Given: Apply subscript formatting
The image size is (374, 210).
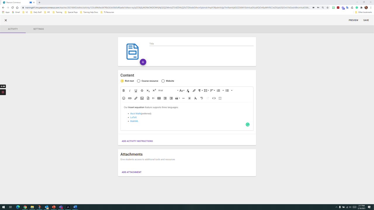Looking at the screenshot, I should [x=148, y=90].
